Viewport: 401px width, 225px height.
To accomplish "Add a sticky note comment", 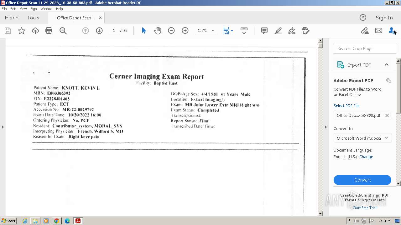I will [x=264, y=31].
